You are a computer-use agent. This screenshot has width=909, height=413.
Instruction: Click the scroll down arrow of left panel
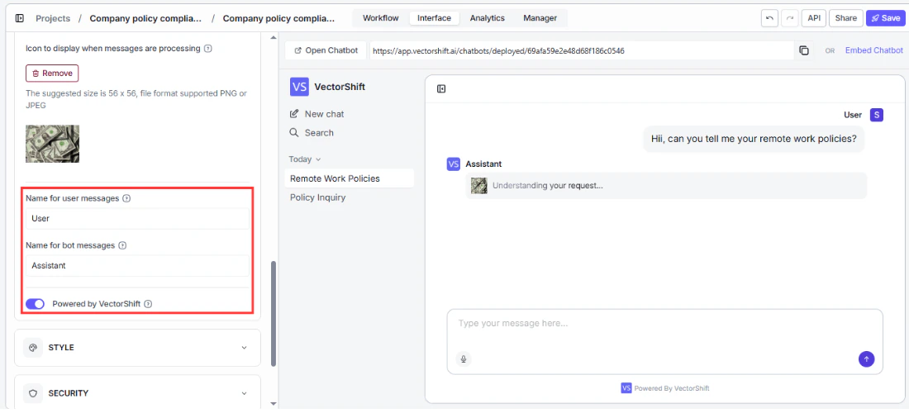pyautogui.click(x=274, y=403)
